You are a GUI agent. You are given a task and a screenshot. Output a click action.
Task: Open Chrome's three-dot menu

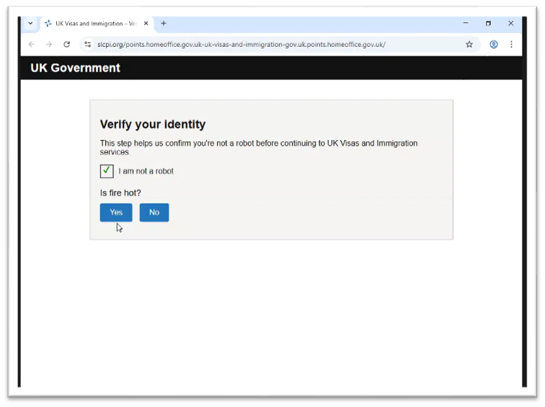[x=511, y=45]
